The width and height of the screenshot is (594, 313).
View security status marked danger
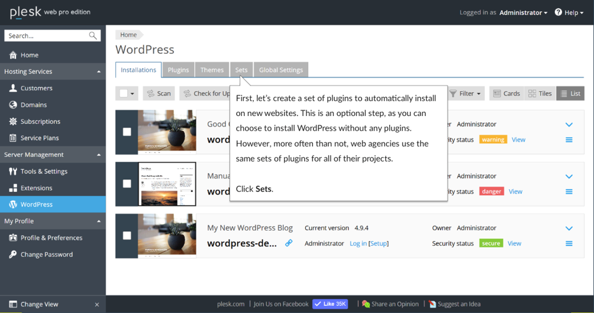click(515, 191)
